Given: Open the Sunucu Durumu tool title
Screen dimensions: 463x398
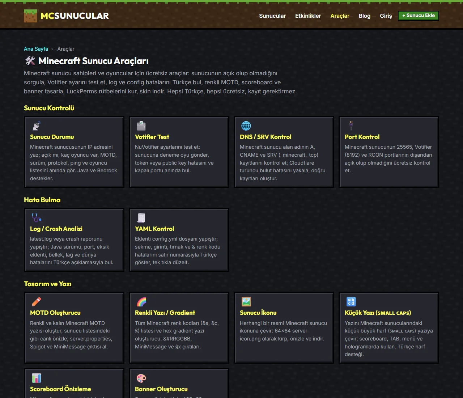Looking at the screenshot, I should pos(52,137).
